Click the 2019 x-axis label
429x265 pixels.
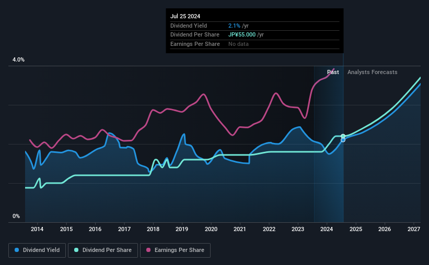coord(182,229)
